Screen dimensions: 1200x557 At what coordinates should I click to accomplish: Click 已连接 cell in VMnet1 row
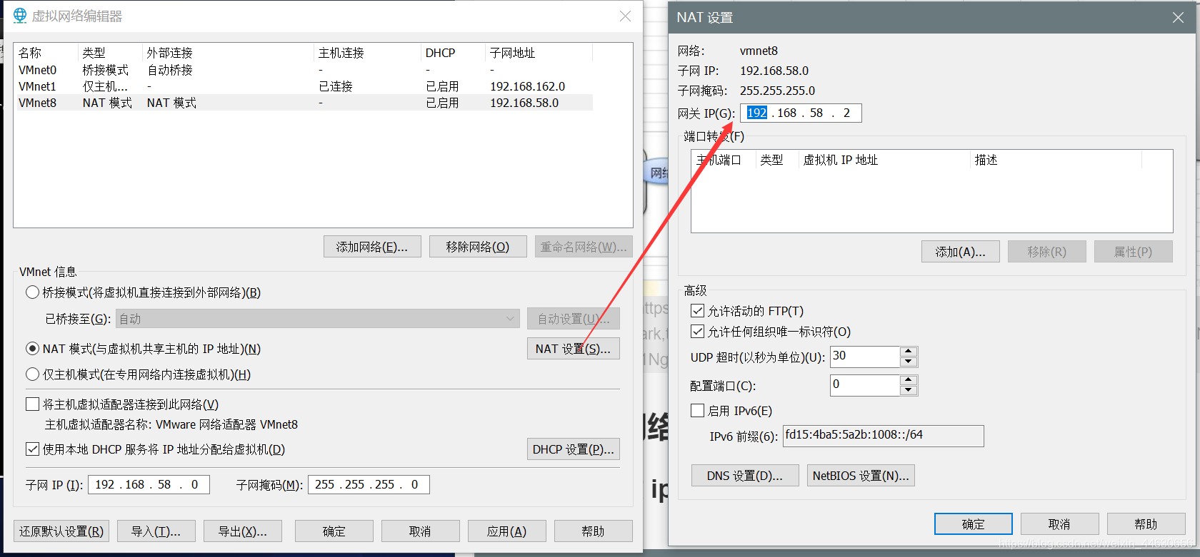tap(336, 86)
